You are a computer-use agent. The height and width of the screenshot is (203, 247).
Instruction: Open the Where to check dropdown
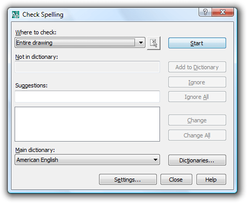pos(80,43)
